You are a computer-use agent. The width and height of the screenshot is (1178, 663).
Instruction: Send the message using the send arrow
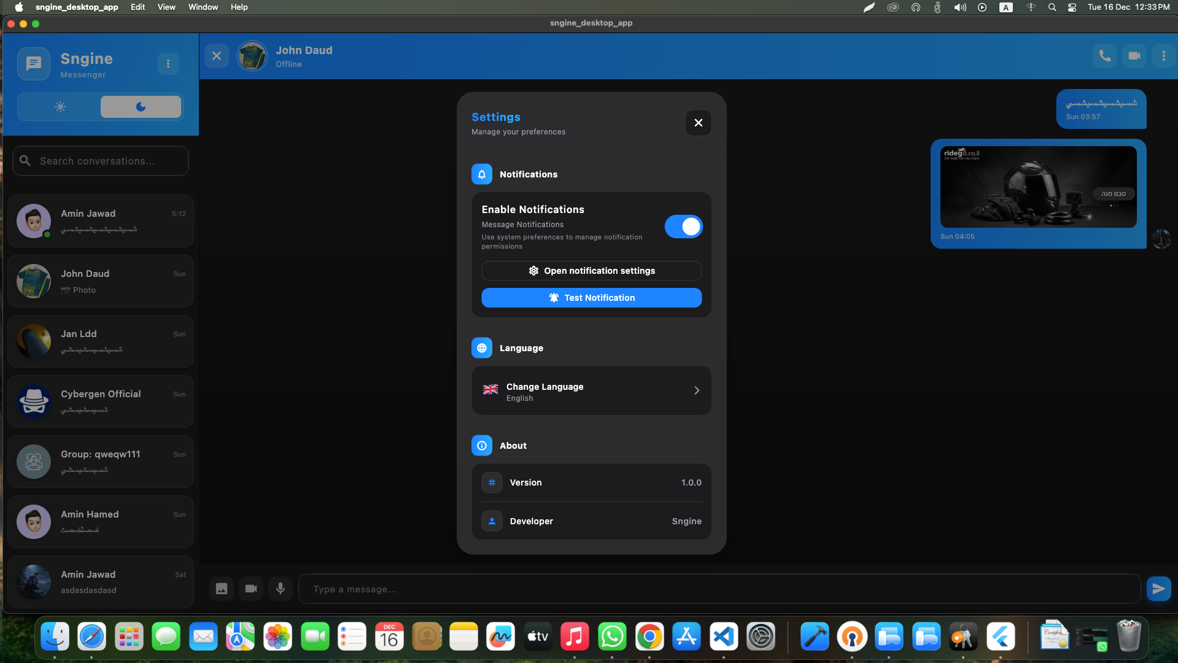tap(1158, 588)
